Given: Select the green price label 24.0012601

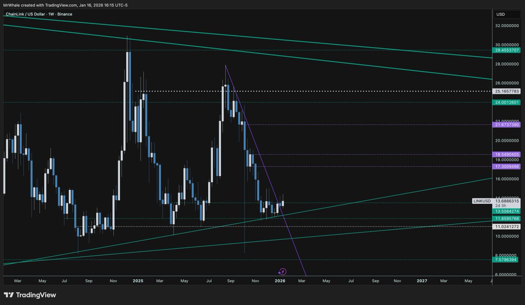Looking at the screenshot, I should (507, 102).
